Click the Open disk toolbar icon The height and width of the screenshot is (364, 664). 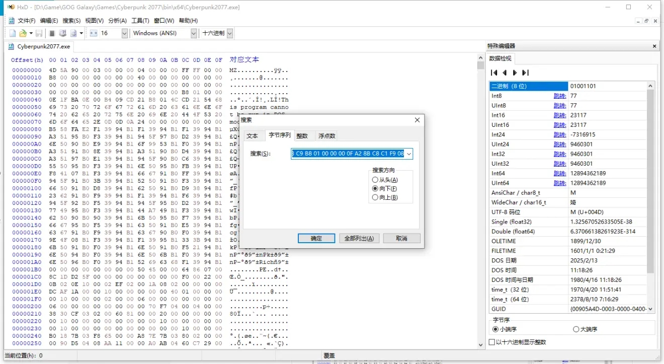63,33
